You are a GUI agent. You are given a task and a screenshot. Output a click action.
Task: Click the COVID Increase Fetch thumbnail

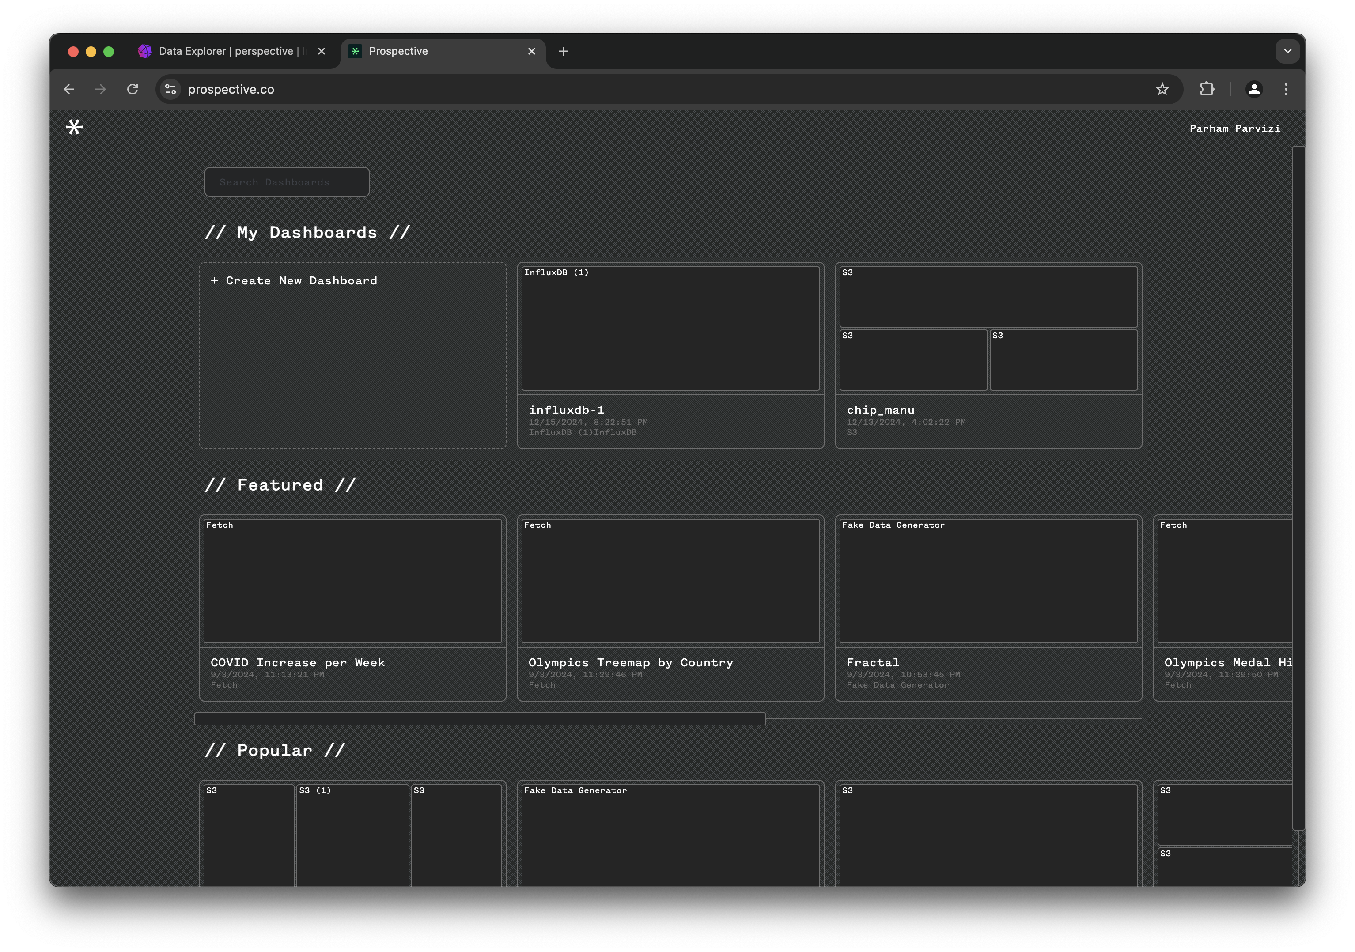point(353,581)
